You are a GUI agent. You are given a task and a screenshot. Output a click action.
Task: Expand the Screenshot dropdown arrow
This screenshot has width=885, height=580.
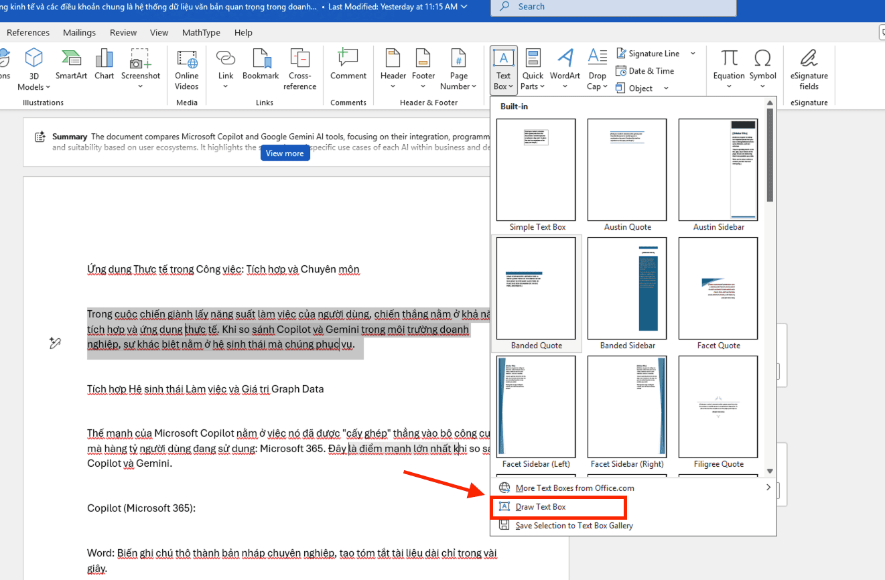tap(141, 87)
